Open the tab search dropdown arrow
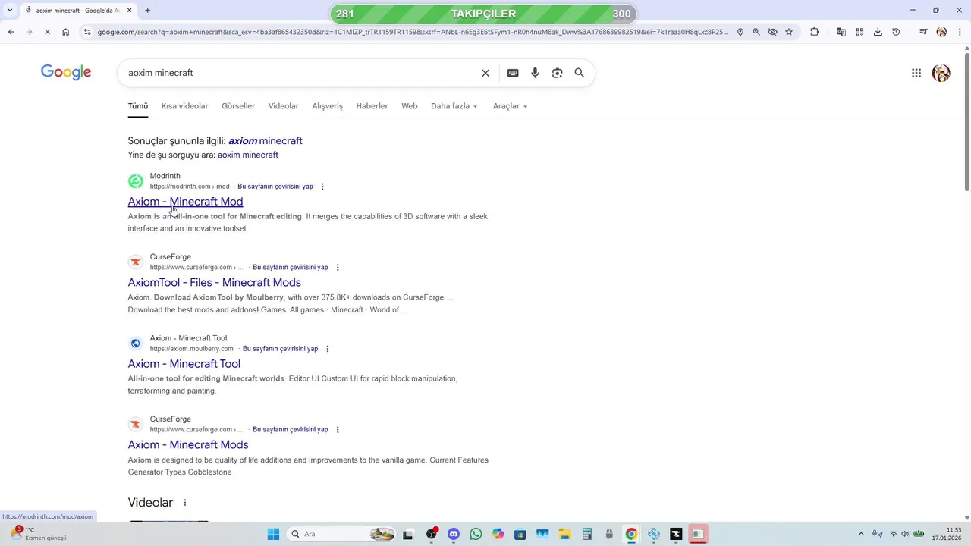This screenshot has width=971, height=546. [x=10, y=11]
